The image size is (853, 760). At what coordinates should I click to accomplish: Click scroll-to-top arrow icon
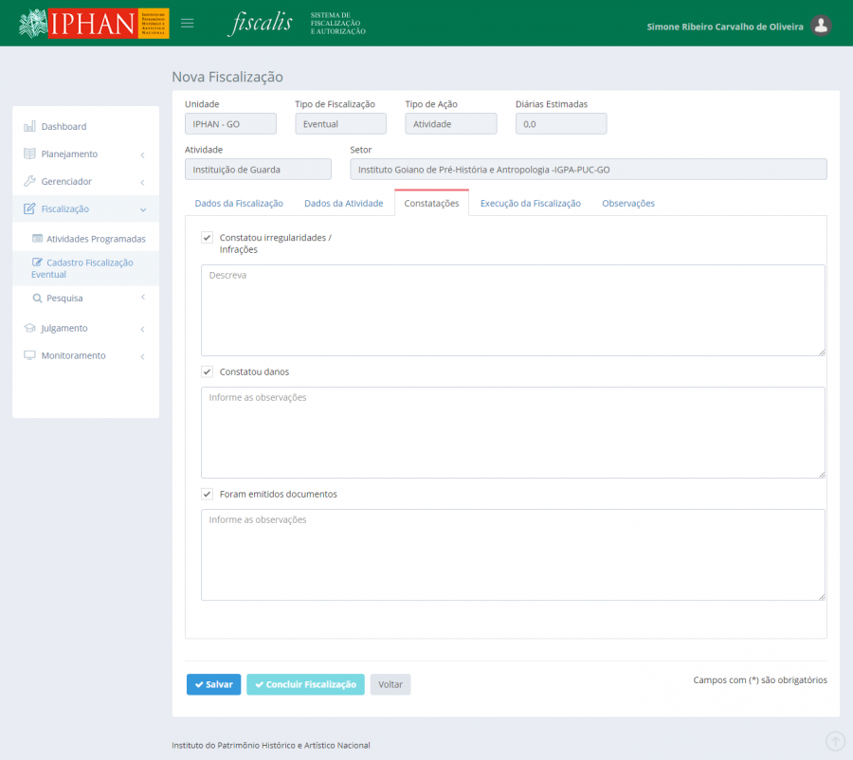click(x=835, y=741)
